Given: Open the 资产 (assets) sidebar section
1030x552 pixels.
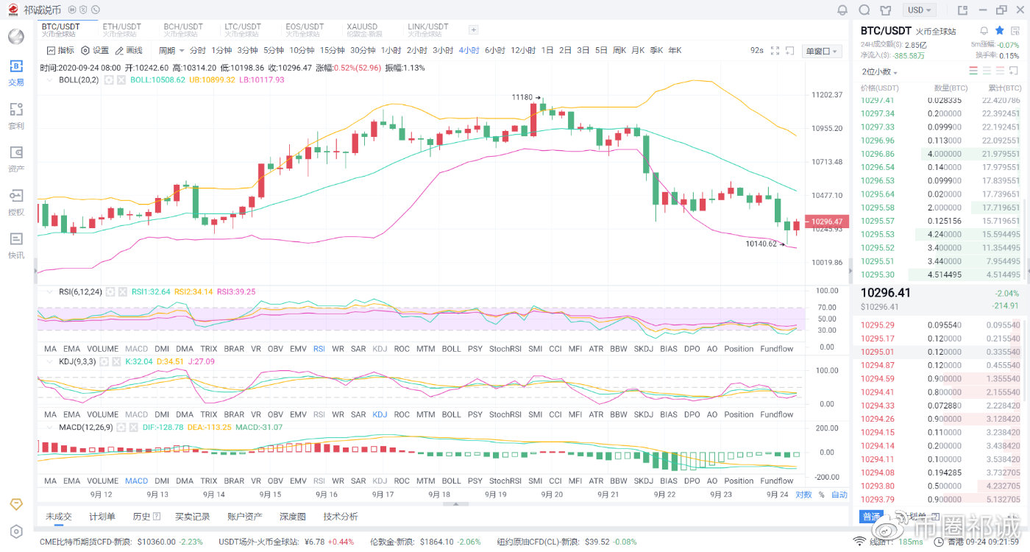Looking at the screenshot, I should pos(16,158).
